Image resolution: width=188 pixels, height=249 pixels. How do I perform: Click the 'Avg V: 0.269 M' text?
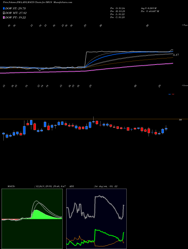pyautogui.click(x=149, y=8)
